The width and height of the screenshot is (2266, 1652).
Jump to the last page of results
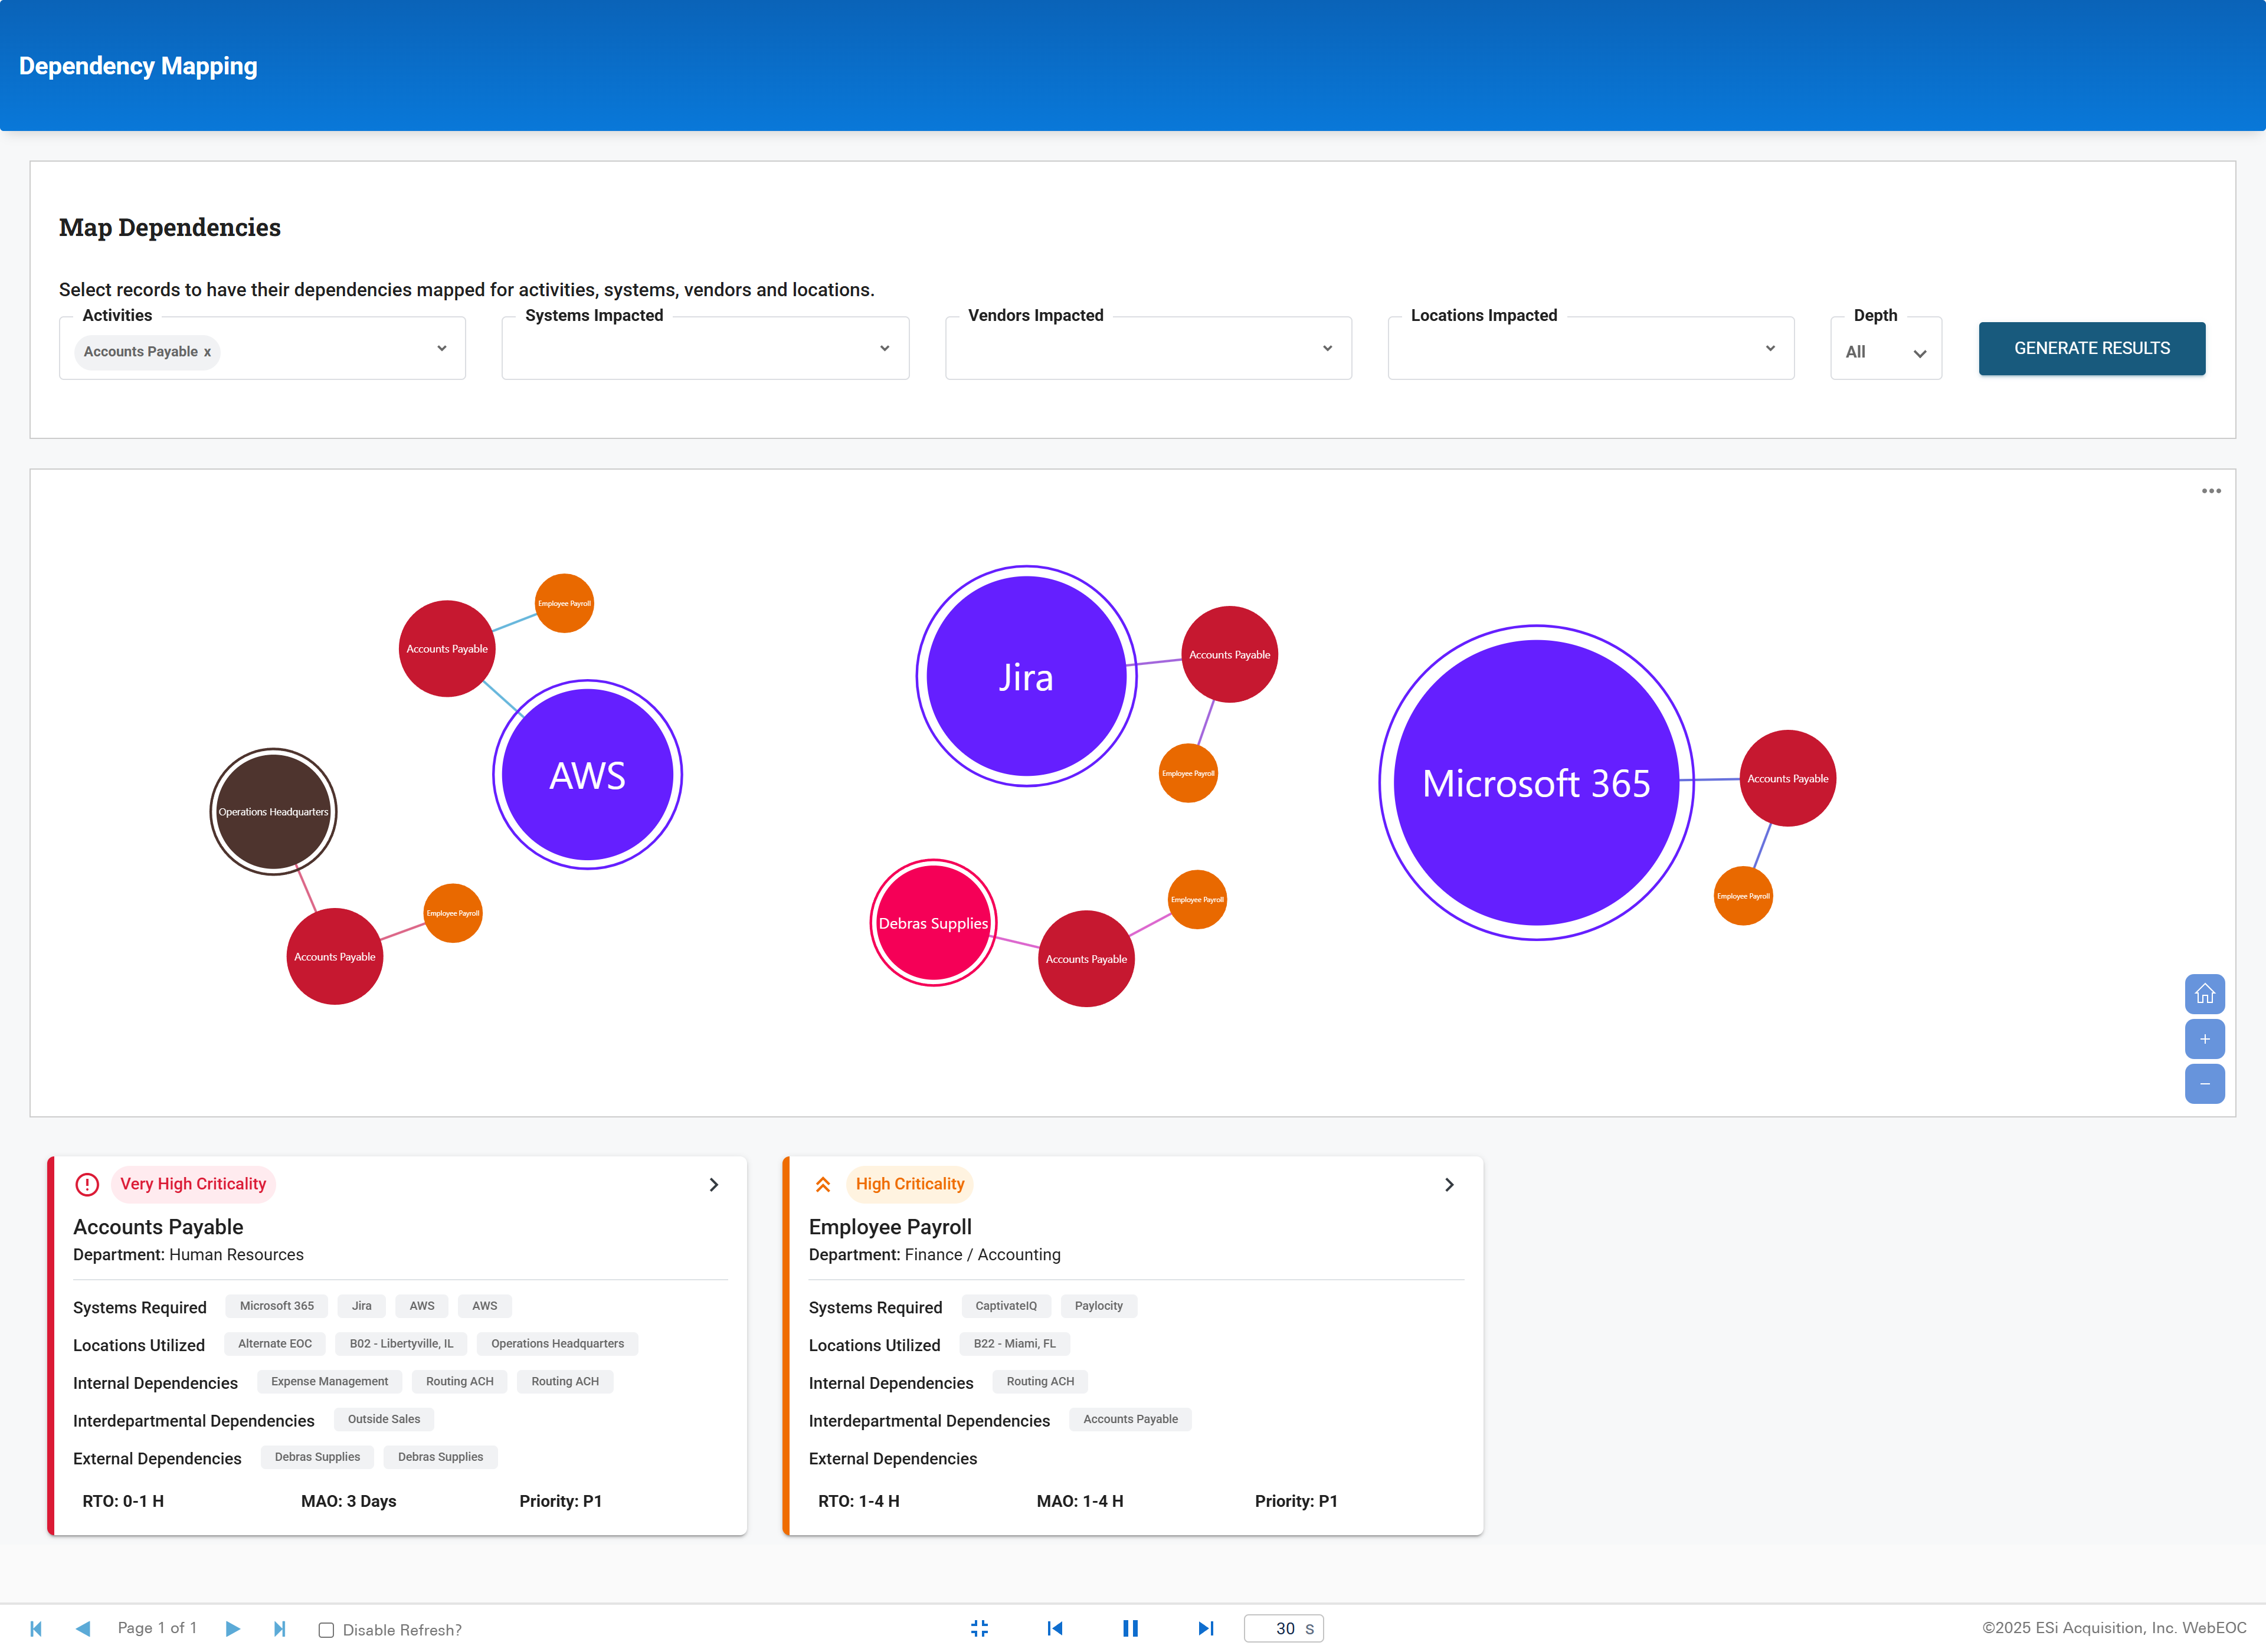tap(280, 1628)
